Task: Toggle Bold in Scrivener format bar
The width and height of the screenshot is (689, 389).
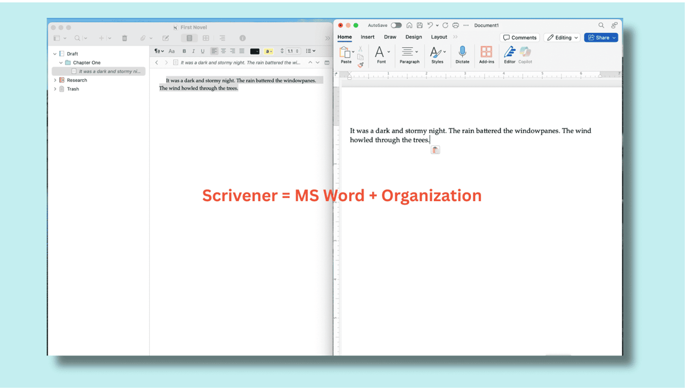Action: point(184,51)
